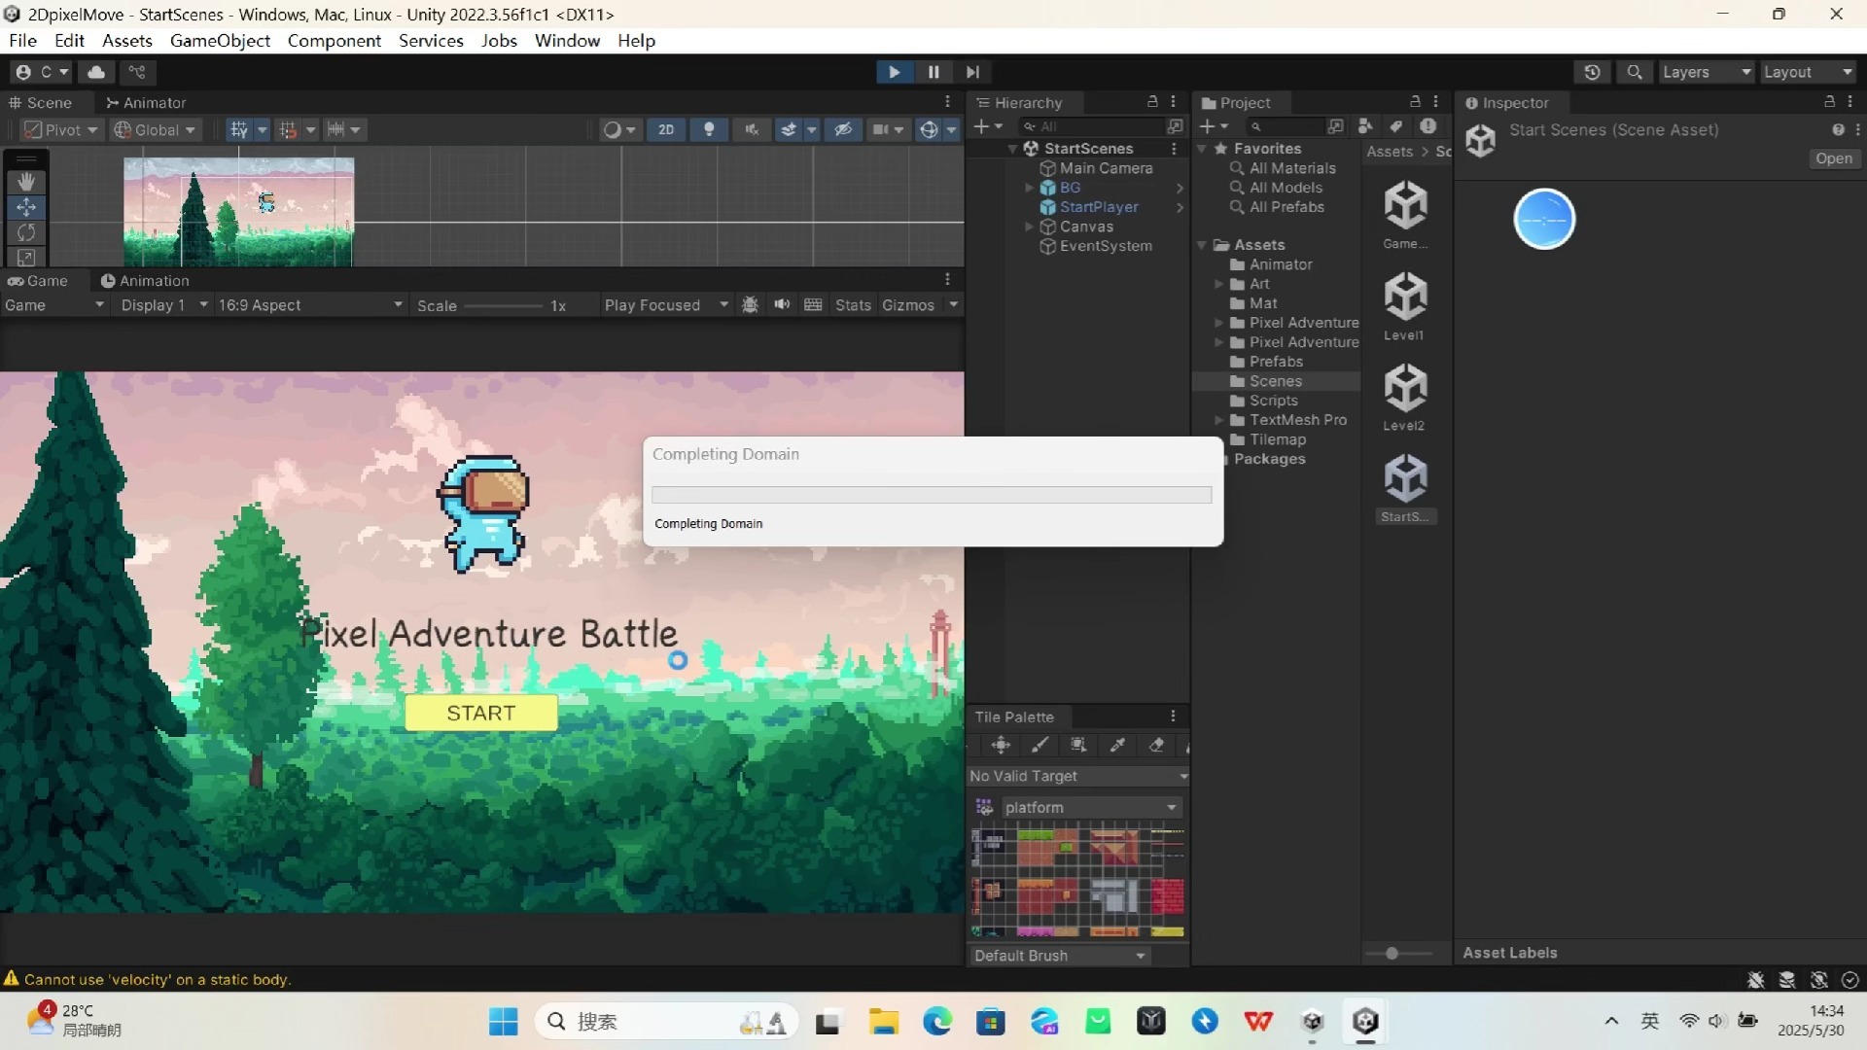Unmute scene view audio
The width and height of the screenshot is (1867, 1050).
752,129
